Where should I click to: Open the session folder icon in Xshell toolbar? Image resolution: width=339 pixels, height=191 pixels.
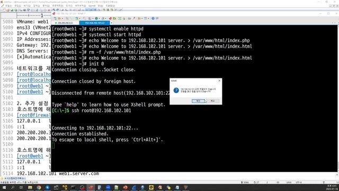click(59, 19)
